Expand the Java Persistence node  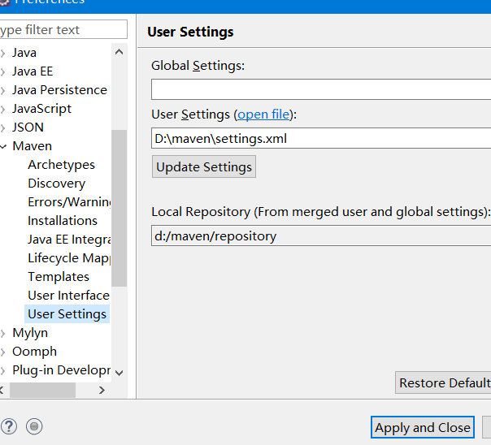coord(3,90)
